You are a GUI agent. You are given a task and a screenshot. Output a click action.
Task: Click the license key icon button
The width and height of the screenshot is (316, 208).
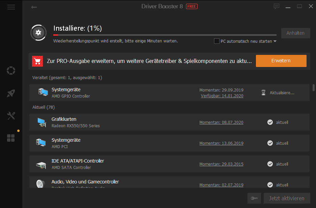[x=254, y=198]
